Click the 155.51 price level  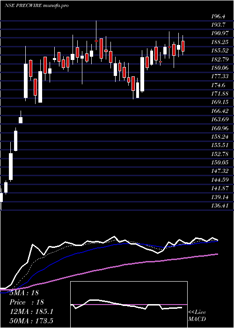219,145
